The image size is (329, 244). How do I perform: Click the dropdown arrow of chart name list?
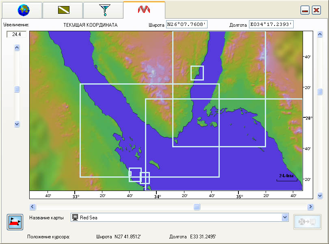[x=285, y=217]
